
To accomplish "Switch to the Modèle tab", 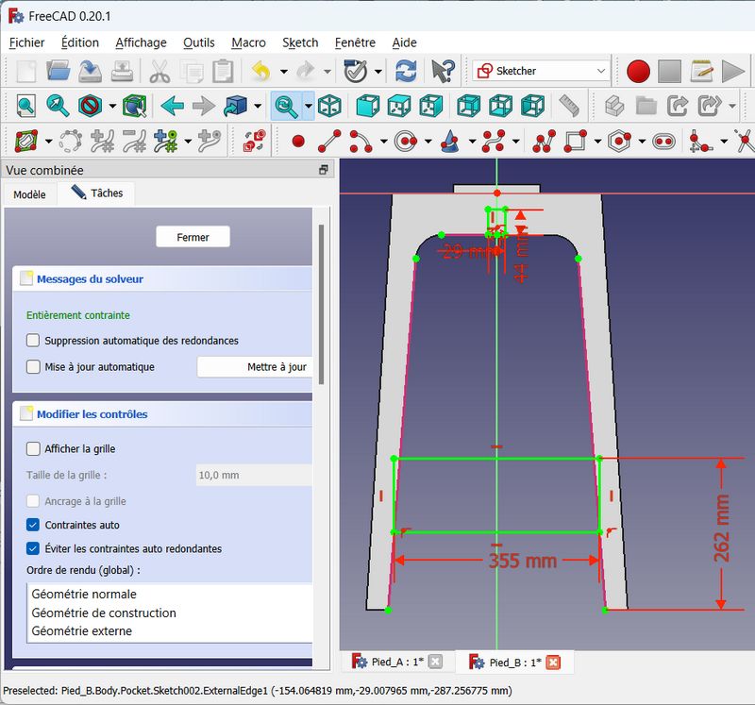I will tap(29, 194).
